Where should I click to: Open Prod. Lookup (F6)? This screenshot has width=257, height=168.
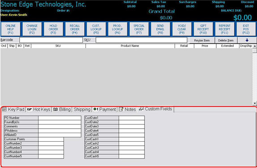point(118,29)
